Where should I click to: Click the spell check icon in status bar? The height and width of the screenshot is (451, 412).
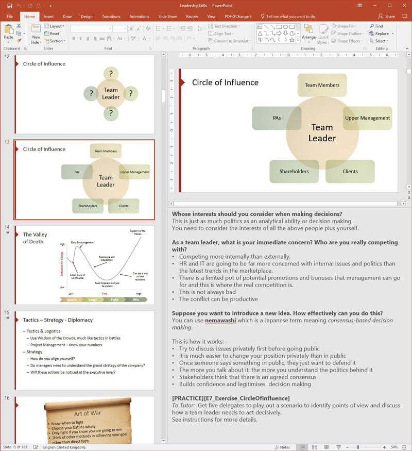pos(36,447)
